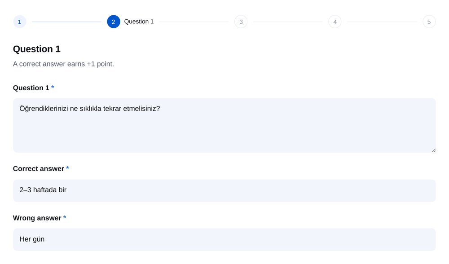449x264 pixels.
Task: Go to step 1 in the stepper
Action: 19,22
